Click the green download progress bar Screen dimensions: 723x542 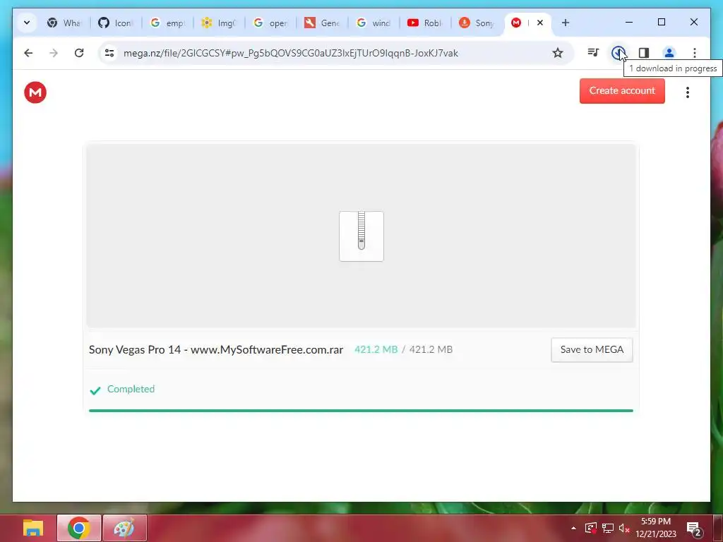361,410
